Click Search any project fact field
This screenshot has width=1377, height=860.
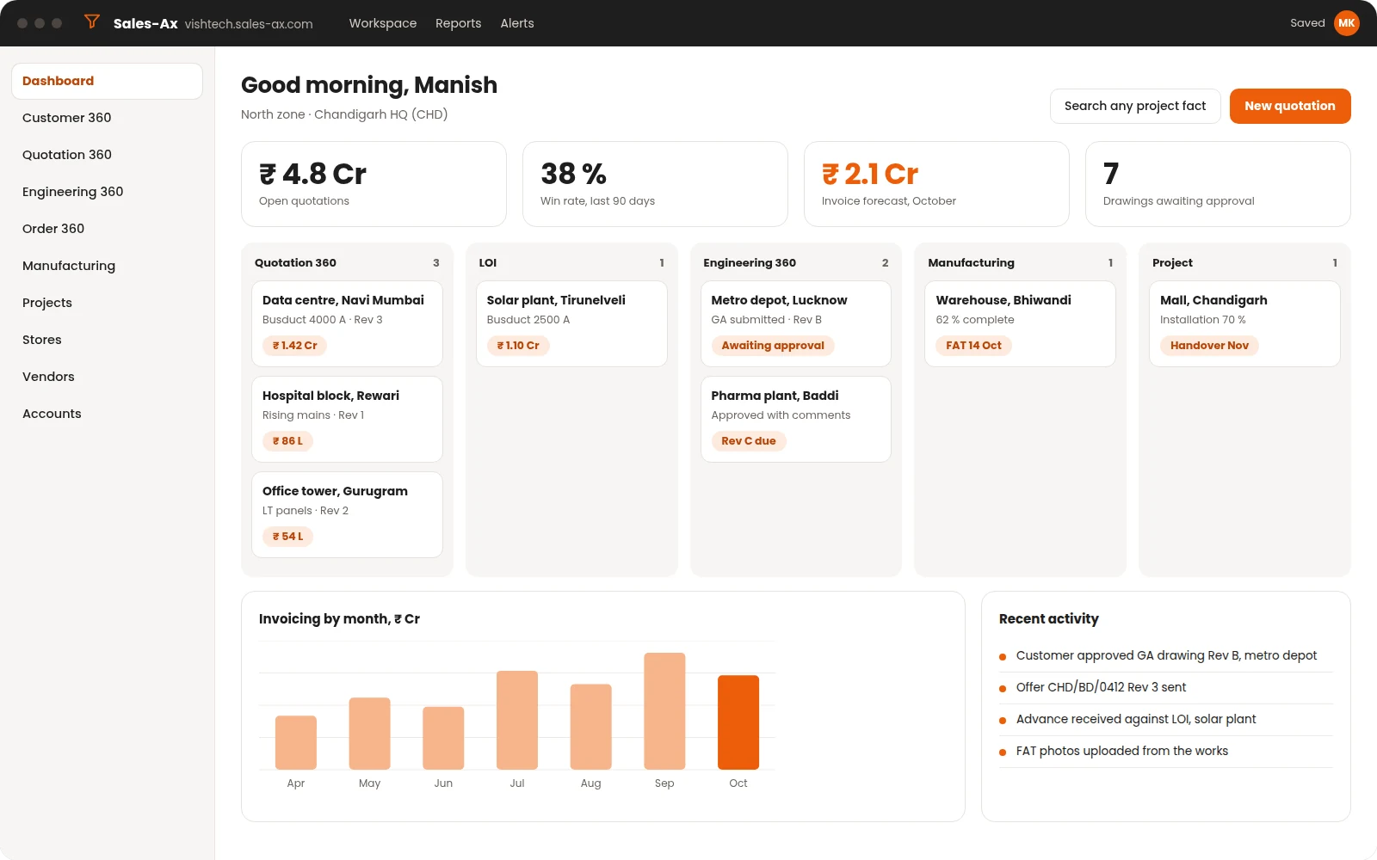click(1135, 106)
